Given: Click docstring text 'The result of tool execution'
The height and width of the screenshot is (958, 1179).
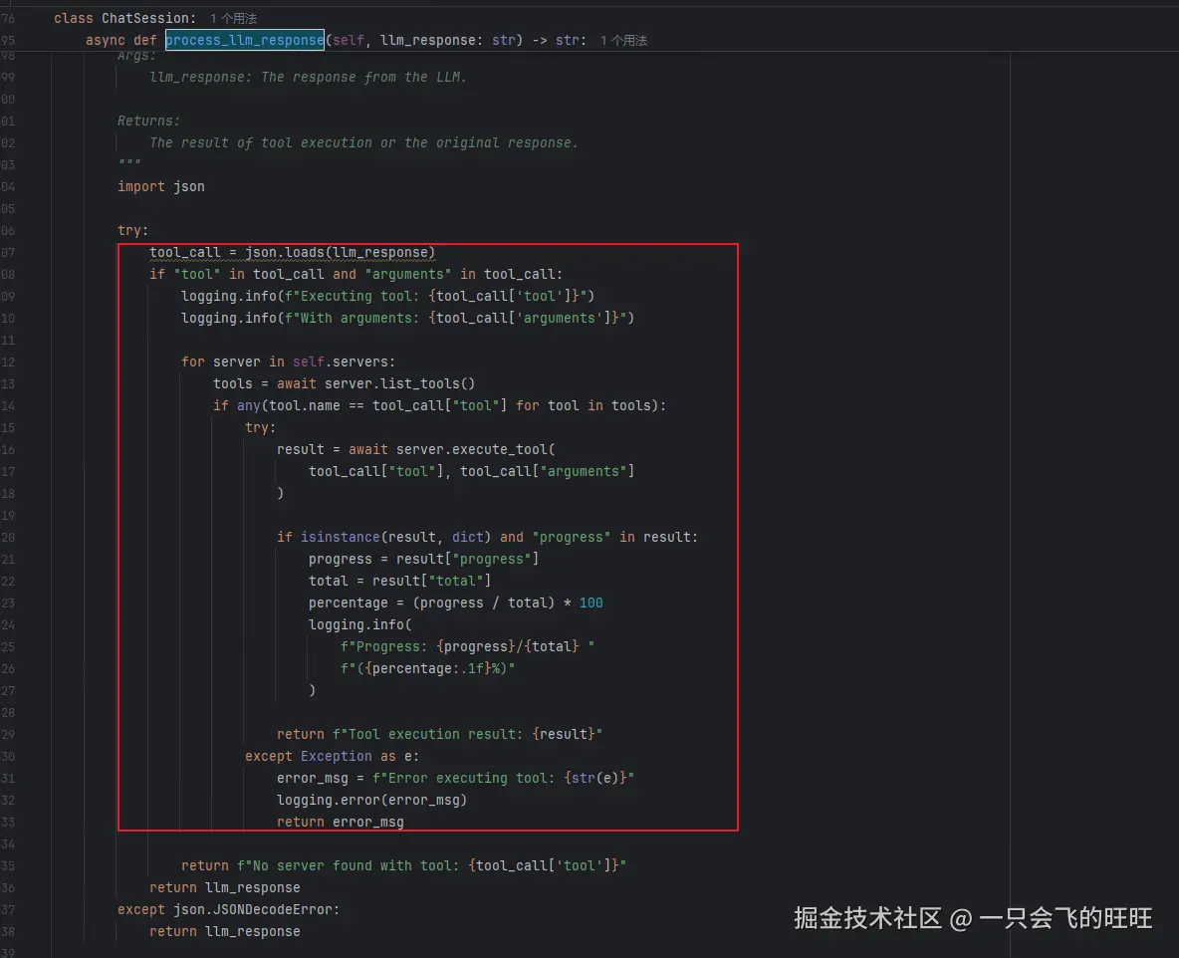Looking at the screenshot, I should [x=261, y=142].
